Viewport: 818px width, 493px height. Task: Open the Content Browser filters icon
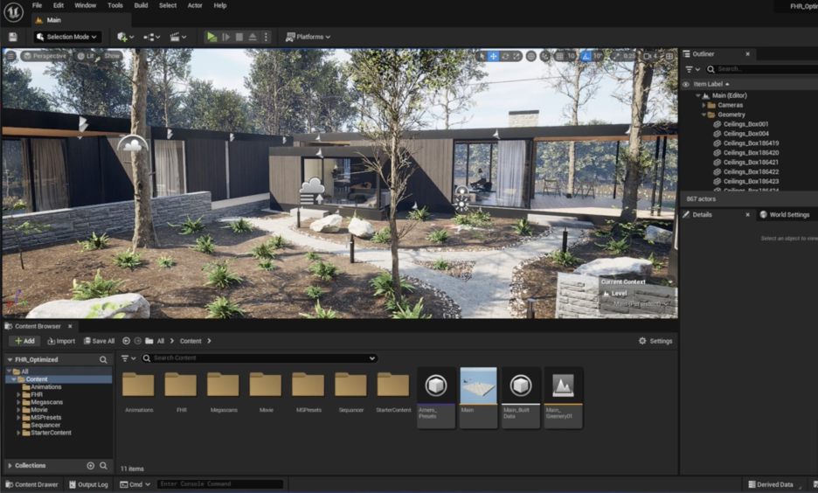point(128,358)
